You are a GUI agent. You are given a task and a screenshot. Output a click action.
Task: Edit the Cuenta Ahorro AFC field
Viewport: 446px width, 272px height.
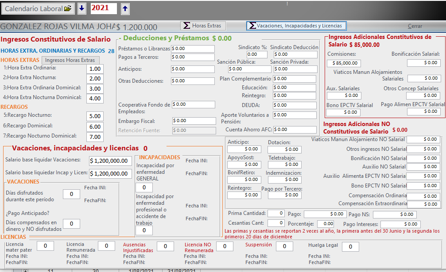click(x=295, y=130)
